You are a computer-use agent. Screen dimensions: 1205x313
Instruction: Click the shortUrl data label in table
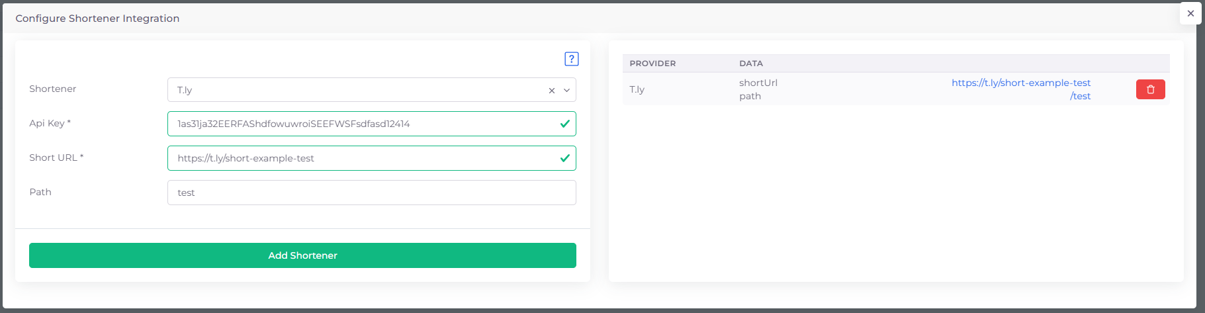point(758,83)
